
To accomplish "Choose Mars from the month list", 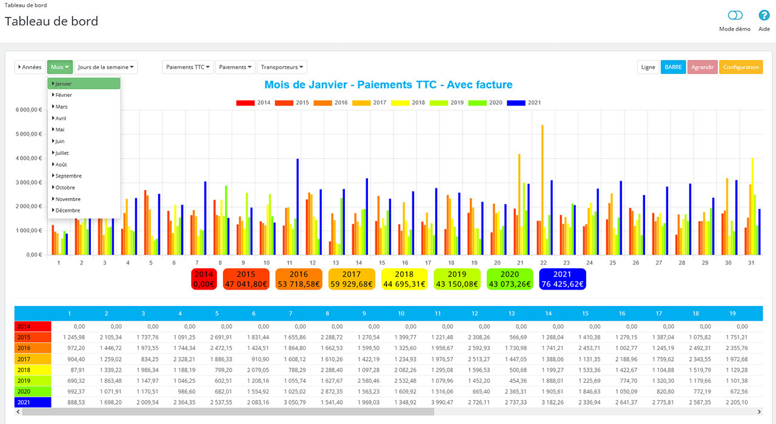I will click(84, 107).
